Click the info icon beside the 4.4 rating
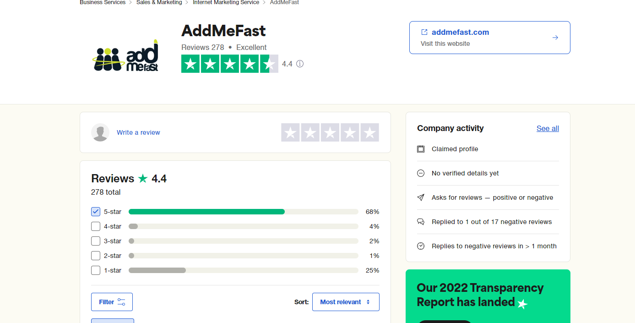Screen dimensions: 635x323 click(300, 64)
